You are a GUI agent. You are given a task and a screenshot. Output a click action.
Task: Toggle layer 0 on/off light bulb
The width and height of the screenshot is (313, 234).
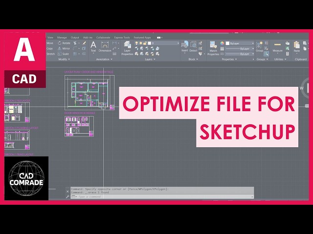[136, 43]
